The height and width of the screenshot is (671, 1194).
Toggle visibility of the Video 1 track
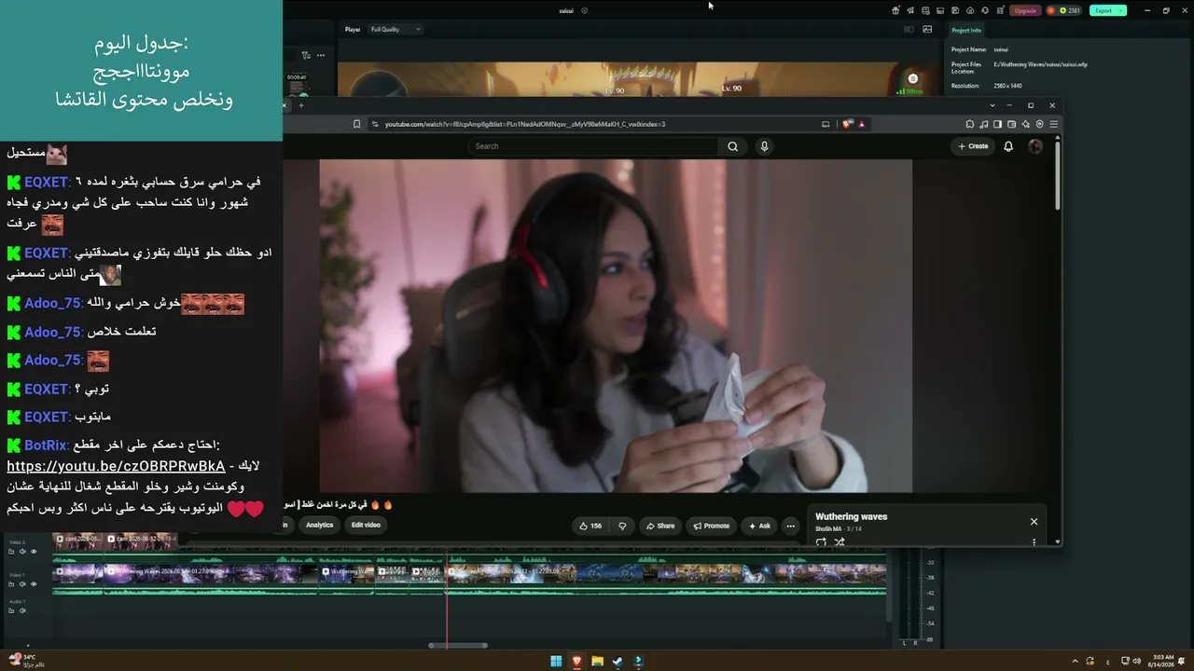(34, 584)
